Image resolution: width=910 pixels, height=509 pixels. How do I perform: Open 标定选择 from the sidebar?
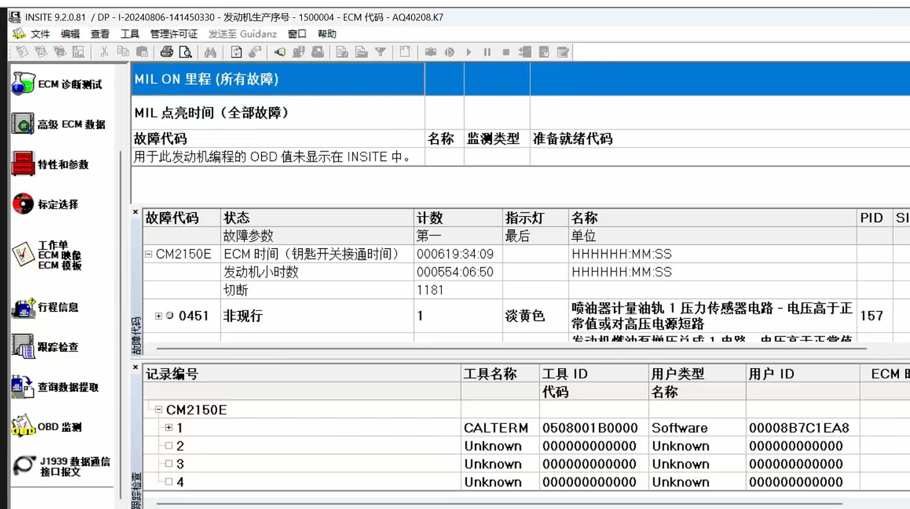tap(23, 204)
